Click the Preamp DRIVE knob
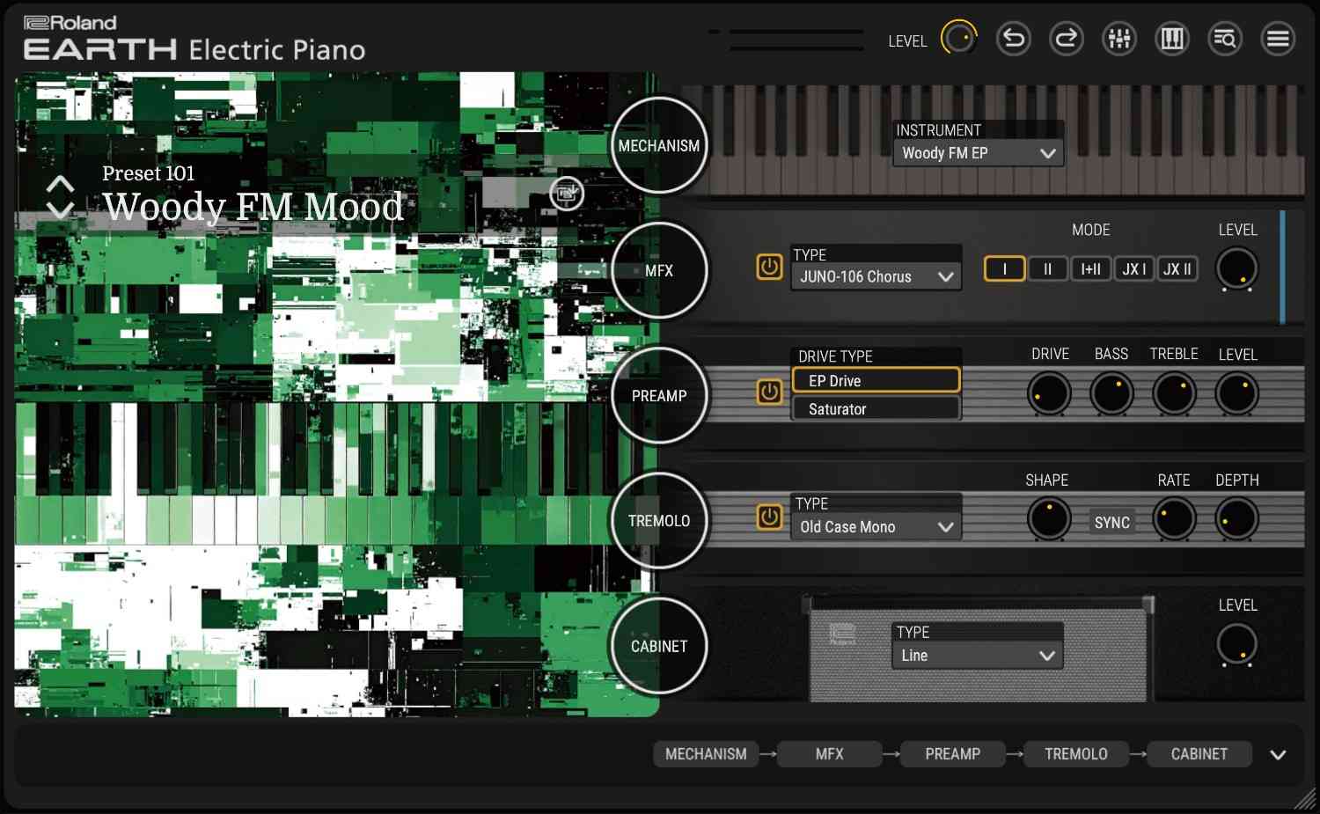Image resolution: width=1320 pixels, height=814 pixels. coord(1049,393)
